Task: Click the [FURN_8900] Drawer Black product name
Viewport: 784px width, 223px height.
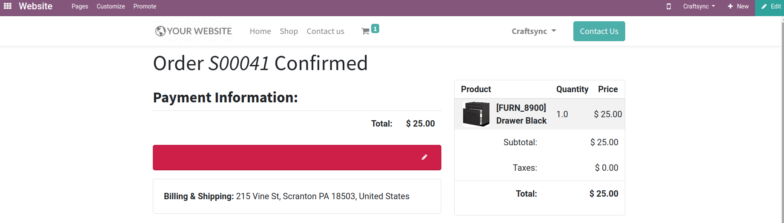Action: [x=521, y=114]
